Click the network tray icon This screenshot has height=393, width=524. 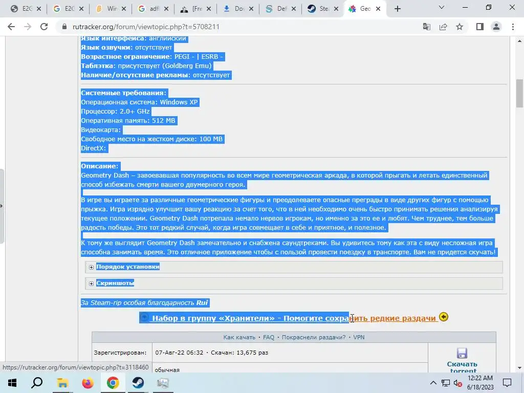[x=446, y=383]
